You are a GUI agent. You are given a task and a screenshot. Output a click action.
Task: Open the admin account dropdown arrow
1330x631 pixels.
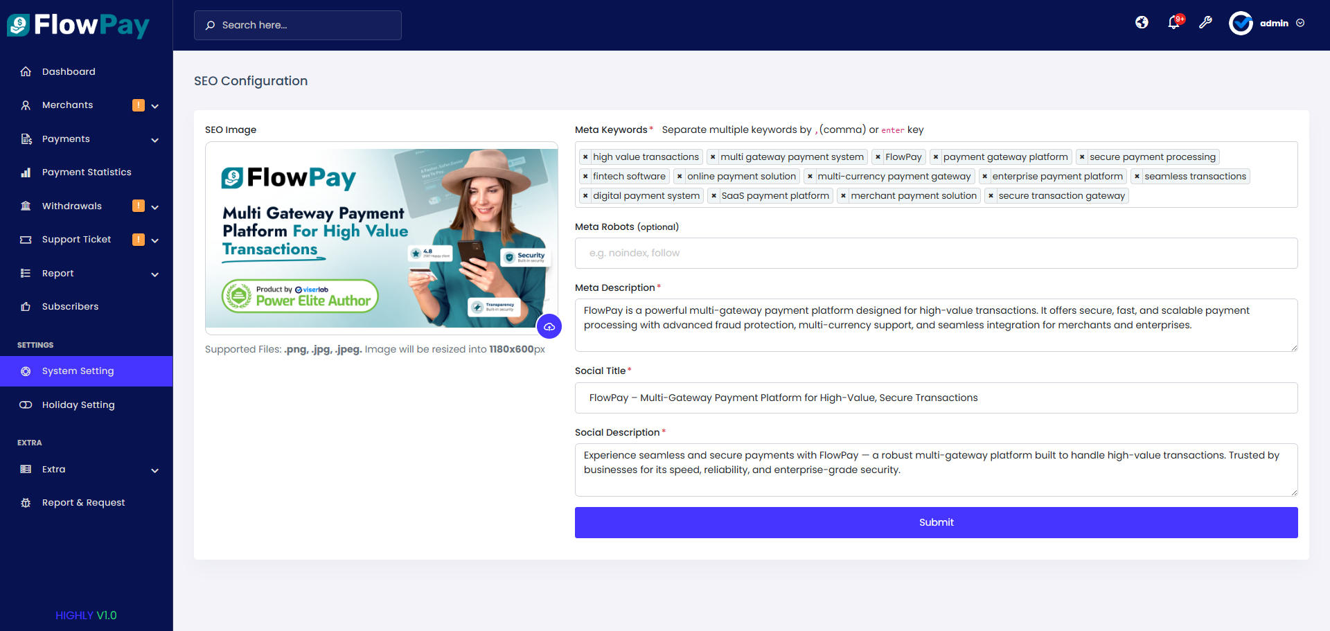click(1300, 23)
